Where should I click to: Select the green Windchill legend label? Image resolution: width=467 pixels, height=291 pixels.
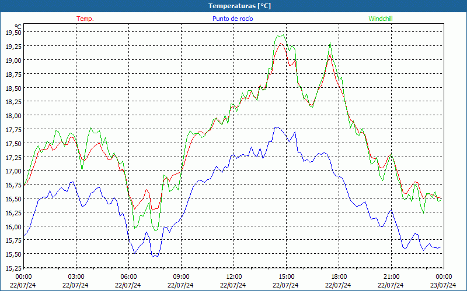tap(380, 19)
